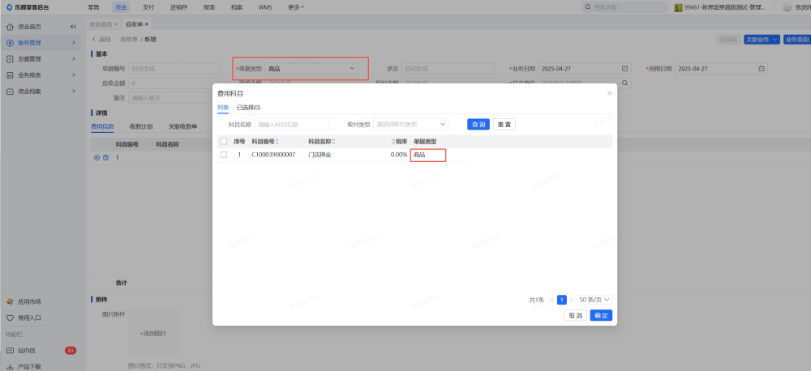Click the 确定 confirm button
Image resolution: width=811 pixels, height=371 pixels.
pos(601,316)
